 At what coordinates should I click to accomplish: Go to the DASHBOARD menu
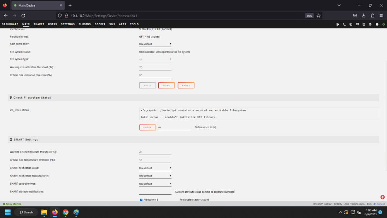(x=10, y=24)
